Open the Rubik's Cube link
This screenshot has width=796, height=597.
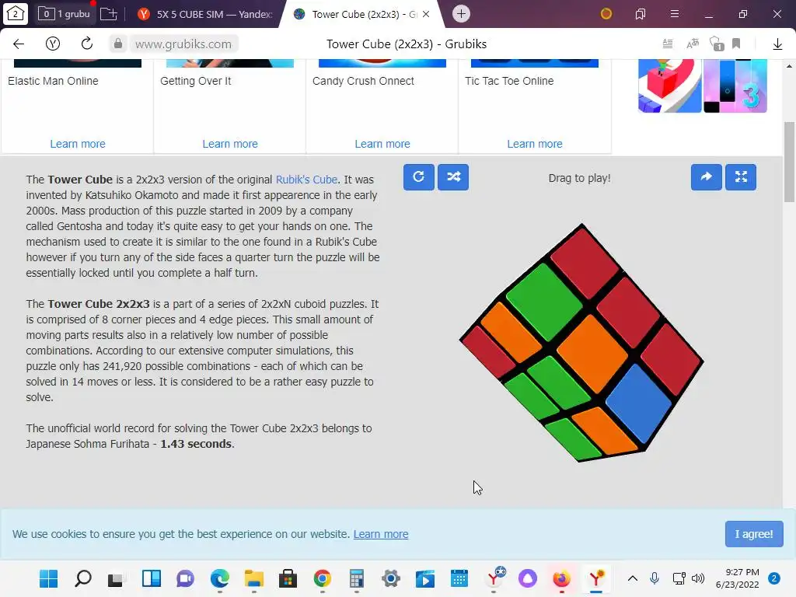pos(306,180)
